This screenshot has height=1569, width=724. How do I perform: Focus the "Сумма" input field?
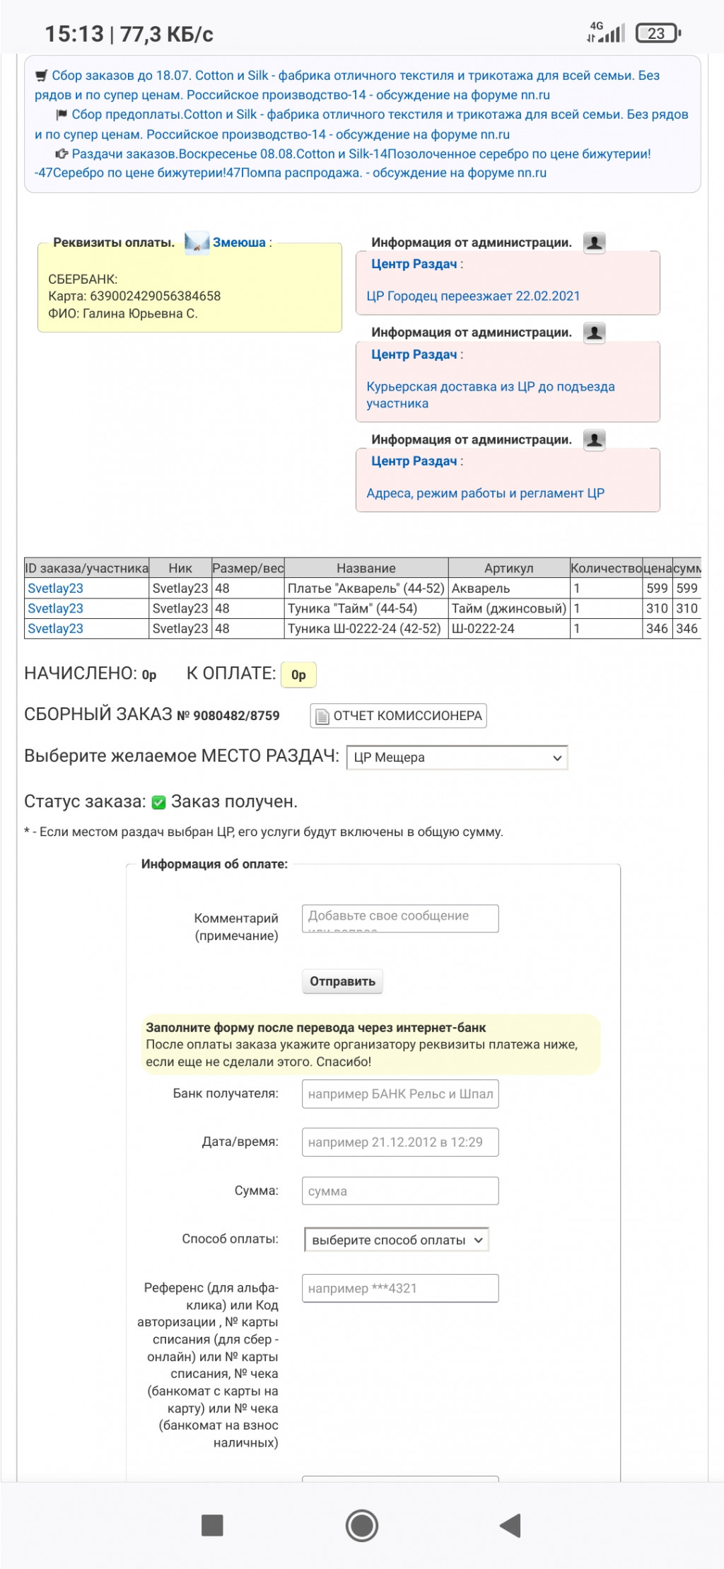[400, 1191]
